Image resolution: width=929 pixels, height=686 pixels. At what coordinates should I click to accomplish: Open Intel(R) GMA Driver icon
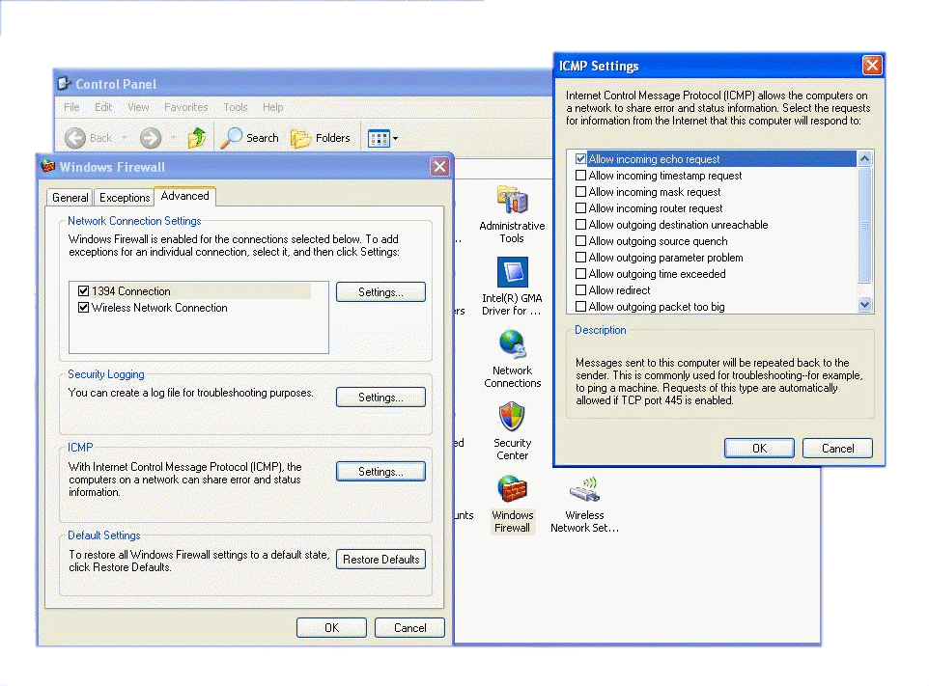pyautogui.click(x=512, y=272)
